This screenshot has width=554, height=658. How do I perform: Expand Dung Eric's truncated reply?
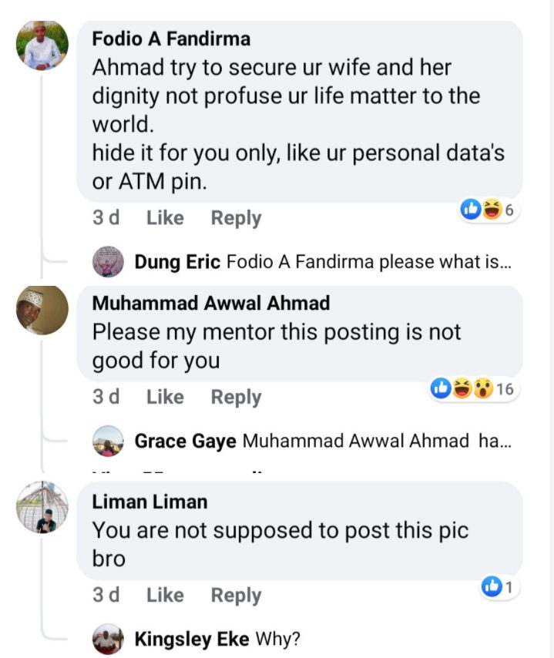coord(323,262)
